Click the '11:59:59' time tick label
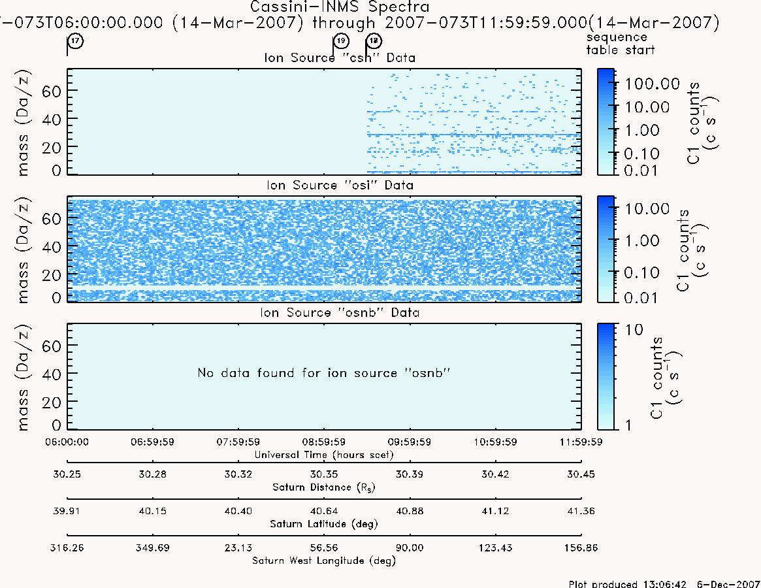 pos(581,442)
